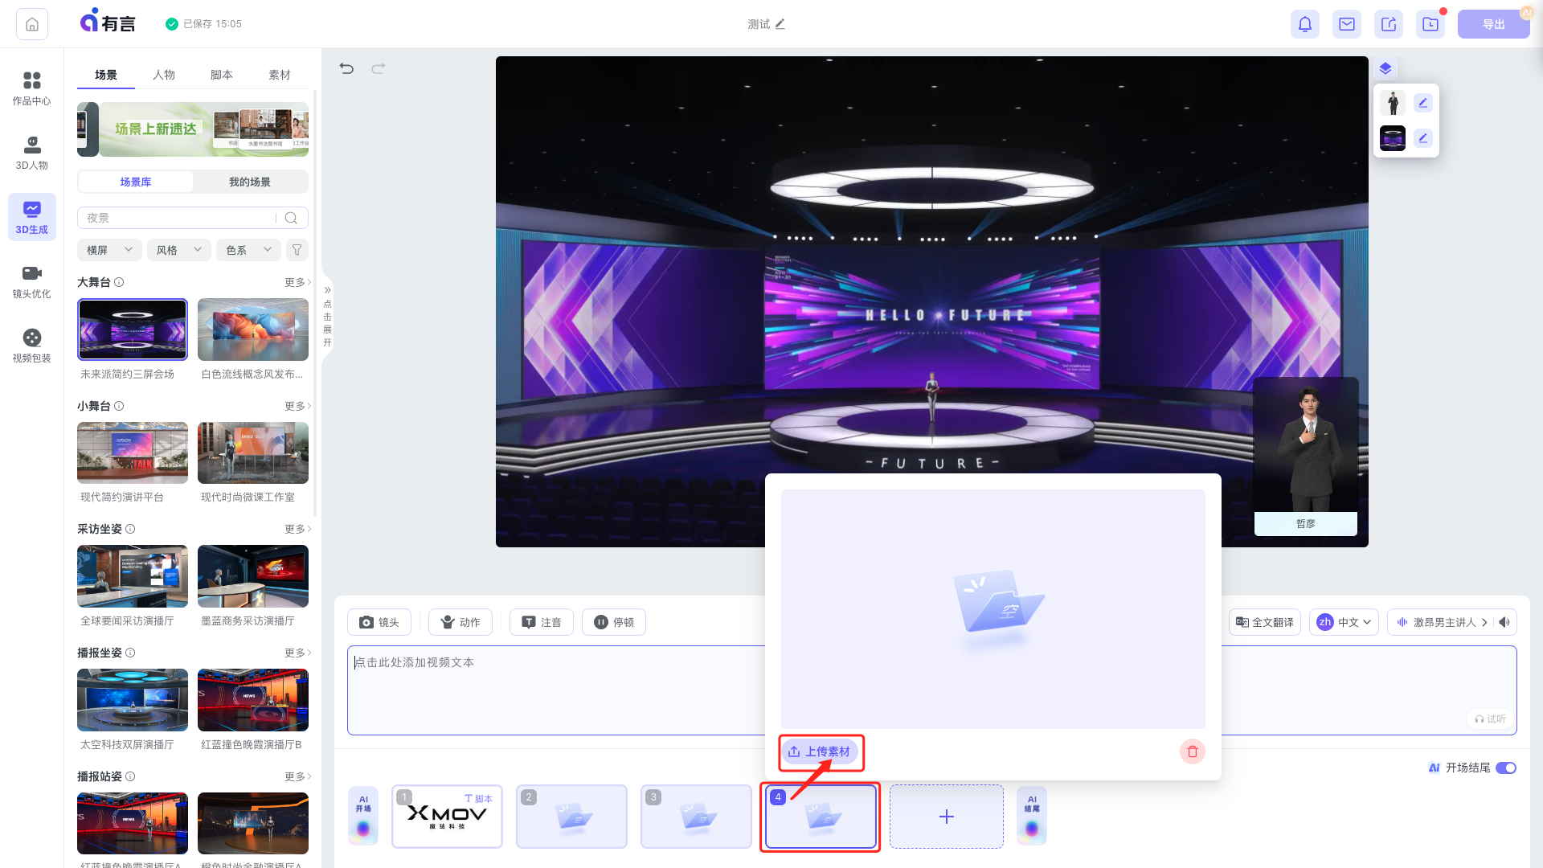Click the undo arrow

[346, 68]
